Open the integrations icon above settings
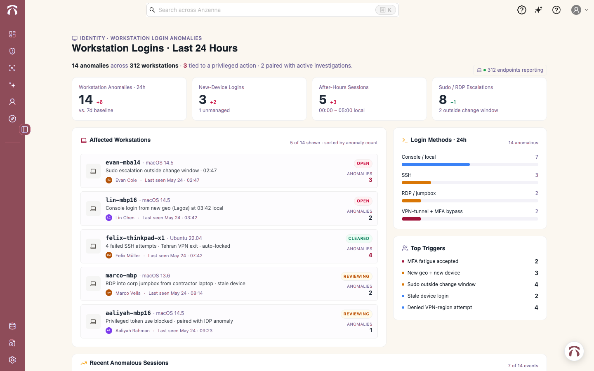The image size is (594, 371). click(12, 343)
